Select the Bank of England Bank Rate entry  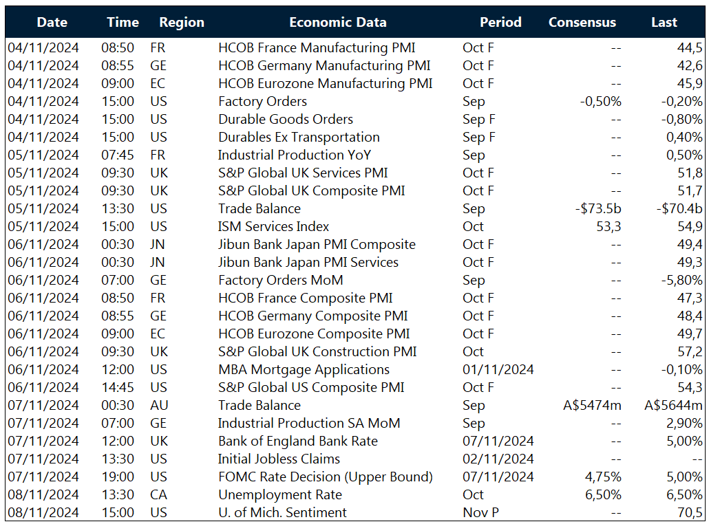300,441
